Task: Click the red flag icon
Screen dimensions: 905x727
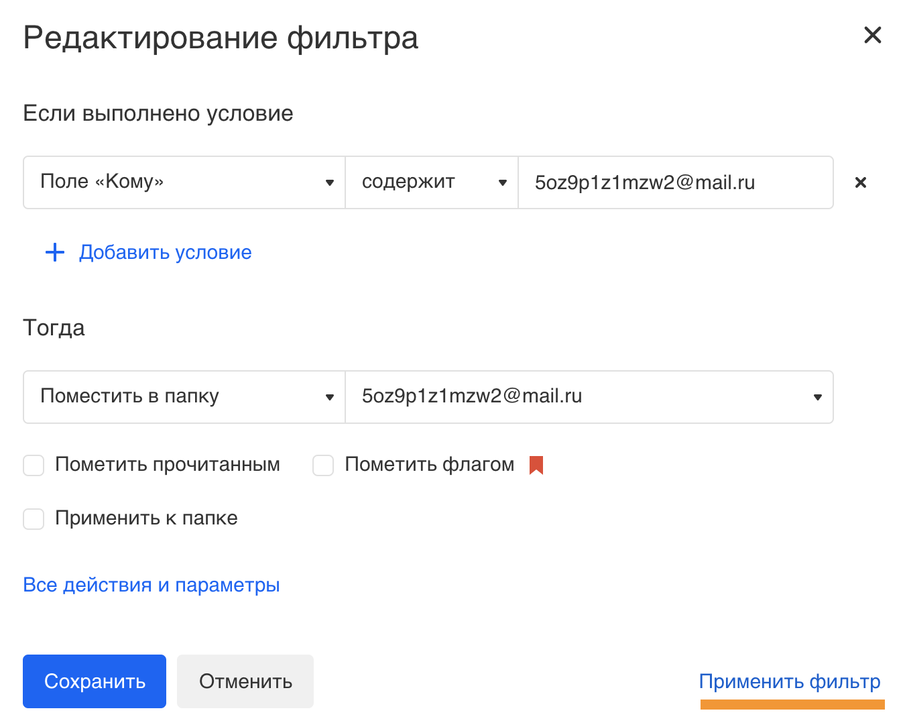Action: pos(536,465)
